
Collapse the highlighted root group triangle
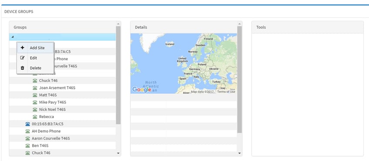13,37
